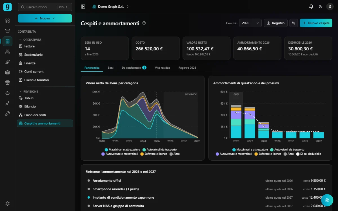Image resolution: width=338 pixels, height=211 pixels.
Task: Open the robot icon in the left rail
Action: click(x=7, y=93)
